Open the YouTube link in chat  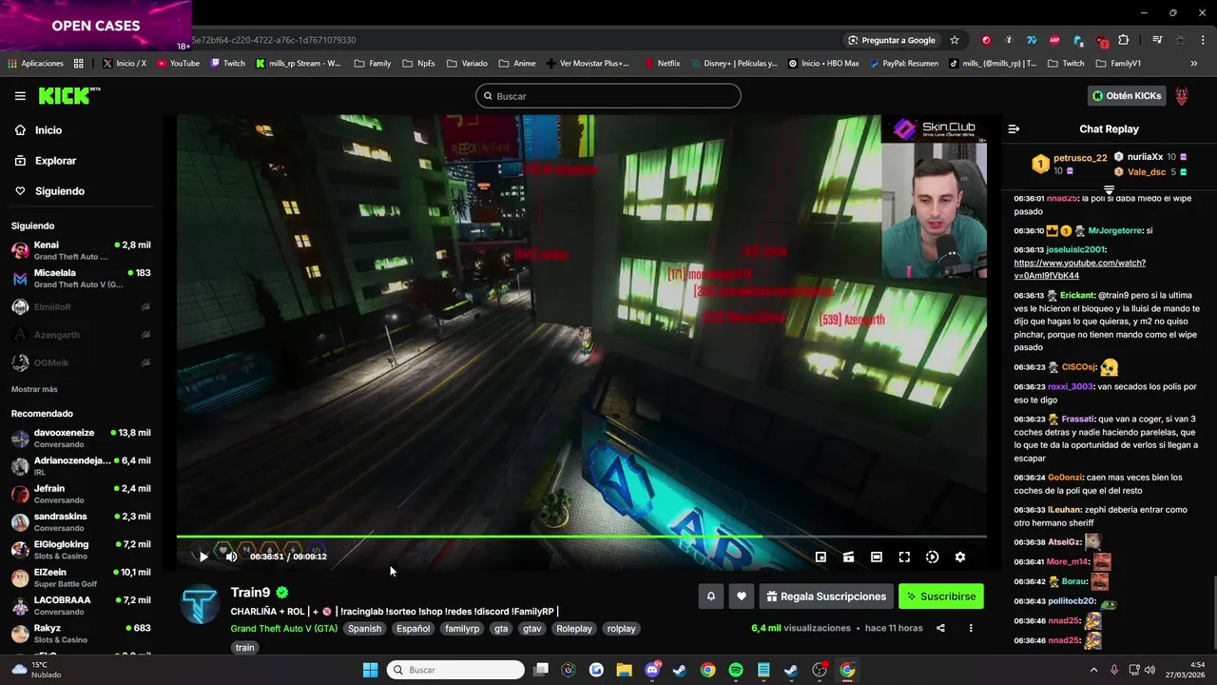(x=1079, y=269)
